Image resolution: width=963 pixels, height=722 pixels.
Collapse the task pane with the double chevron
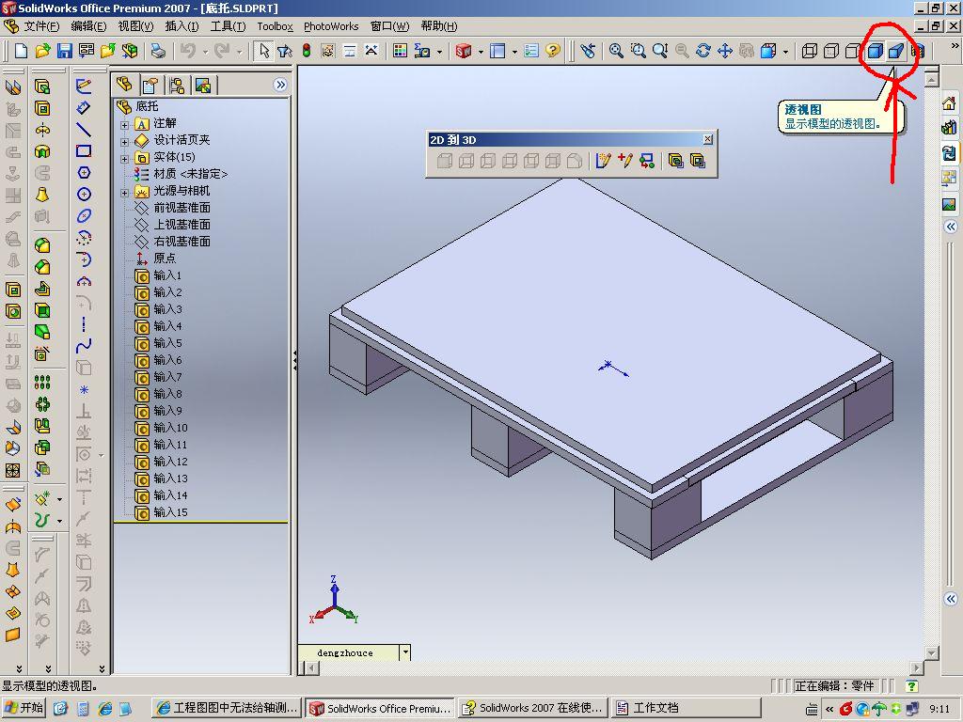point(950,227)
